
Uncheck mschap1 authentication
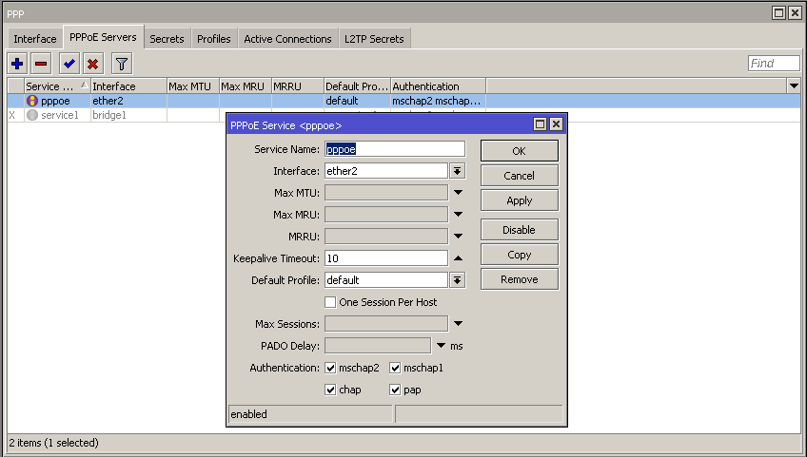click(395, 368)
